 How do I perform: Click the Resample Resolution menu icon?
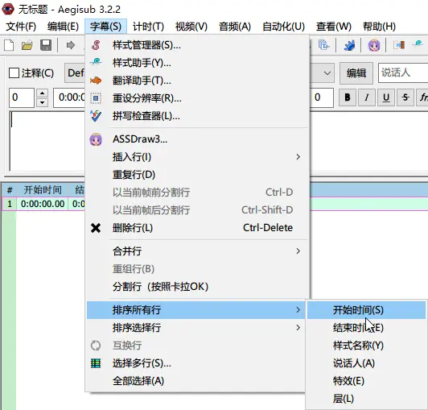pyautogui.click(x=96, y=98)
